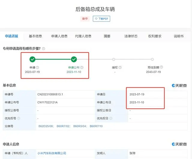This screenshot has height=159, width=192.
Task: Click the date 2023-11-10 under 申请公布 step
Action: (74, 72)
